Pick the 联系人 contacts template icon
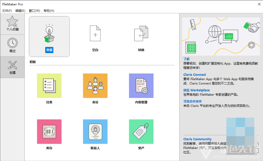Viewport: 263px width, 161px height. click(95, 132)
